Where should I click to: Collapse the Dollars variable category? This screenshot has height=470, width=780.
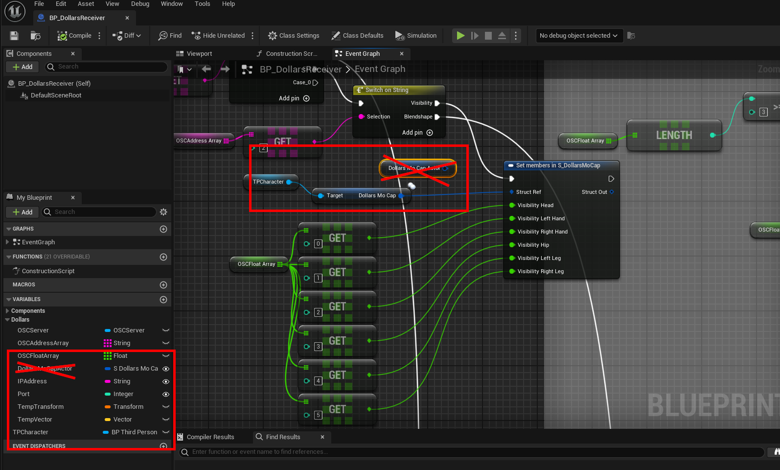pyautogui.click(x=7, y=320)
